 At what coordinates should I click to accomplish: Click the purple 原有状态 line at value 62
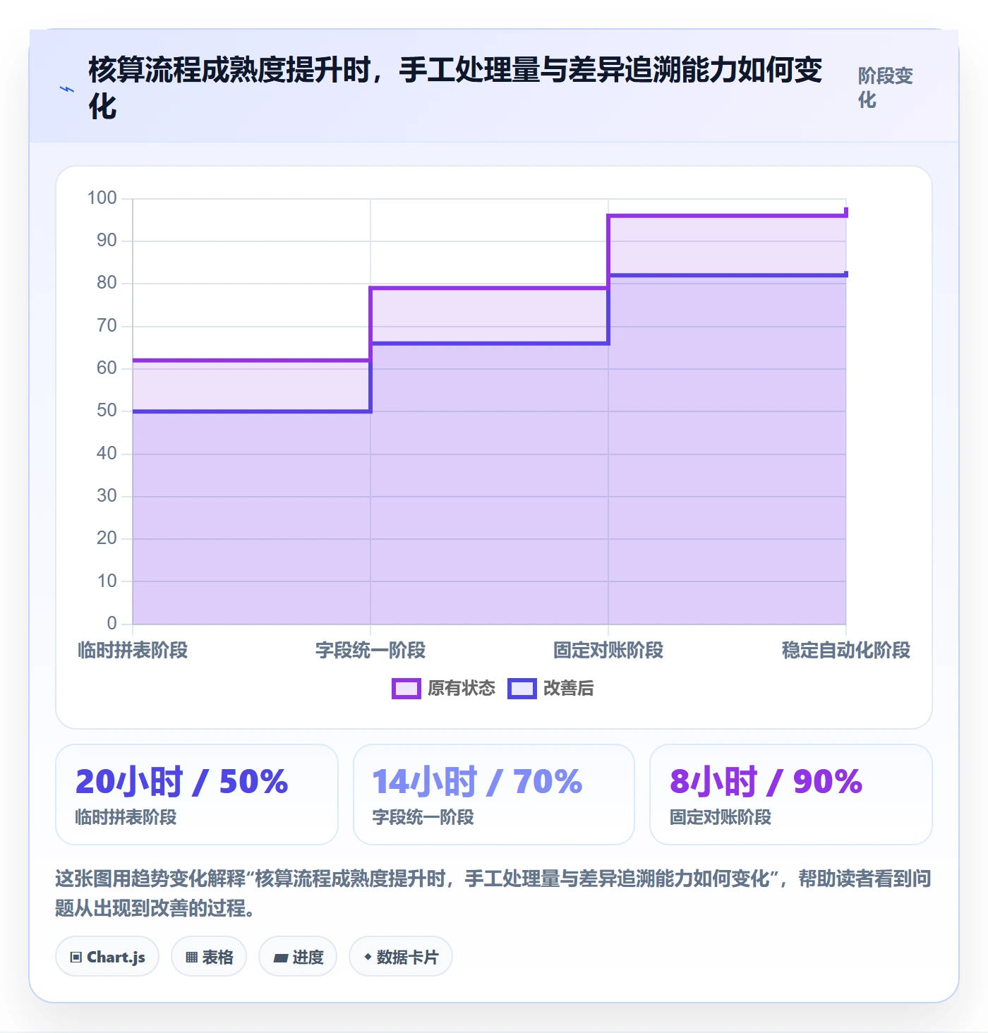tap(251, 361)
